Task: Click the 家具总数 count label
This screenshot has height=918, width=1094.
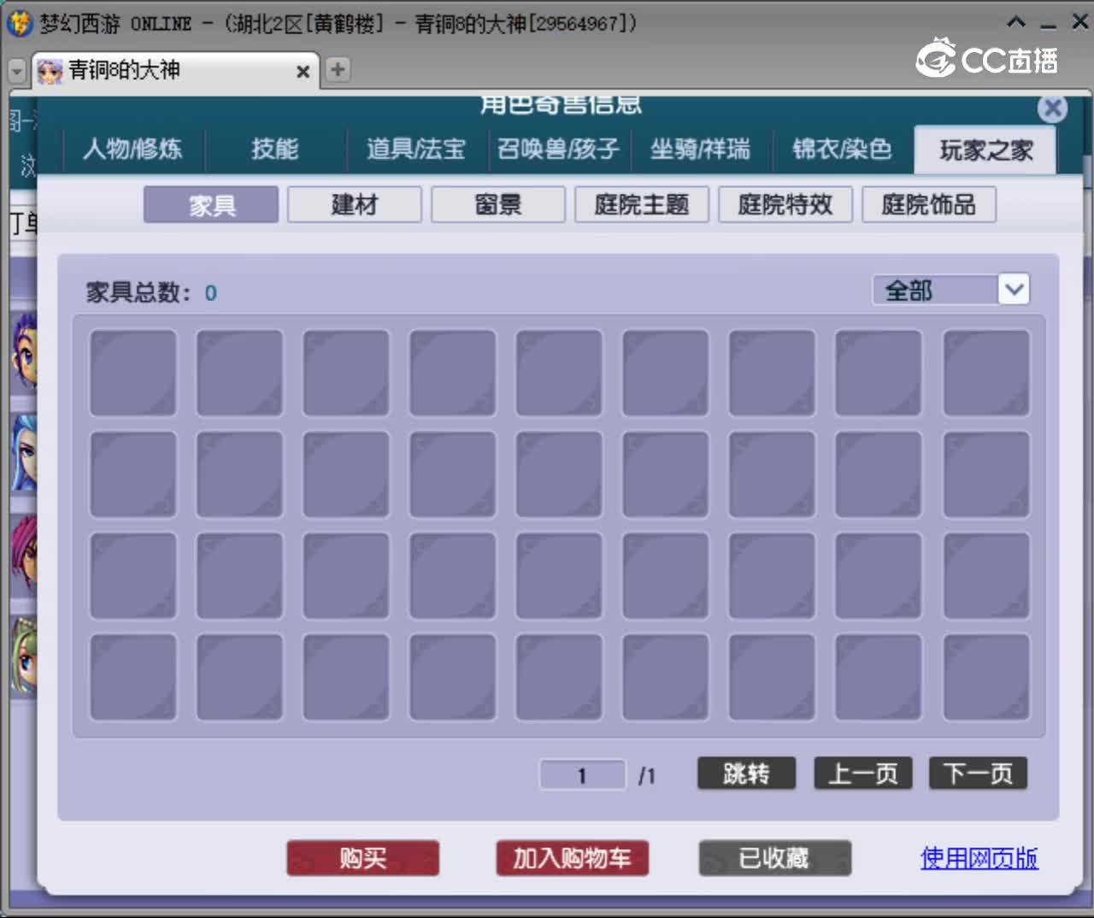Action: tap(151, 292)
